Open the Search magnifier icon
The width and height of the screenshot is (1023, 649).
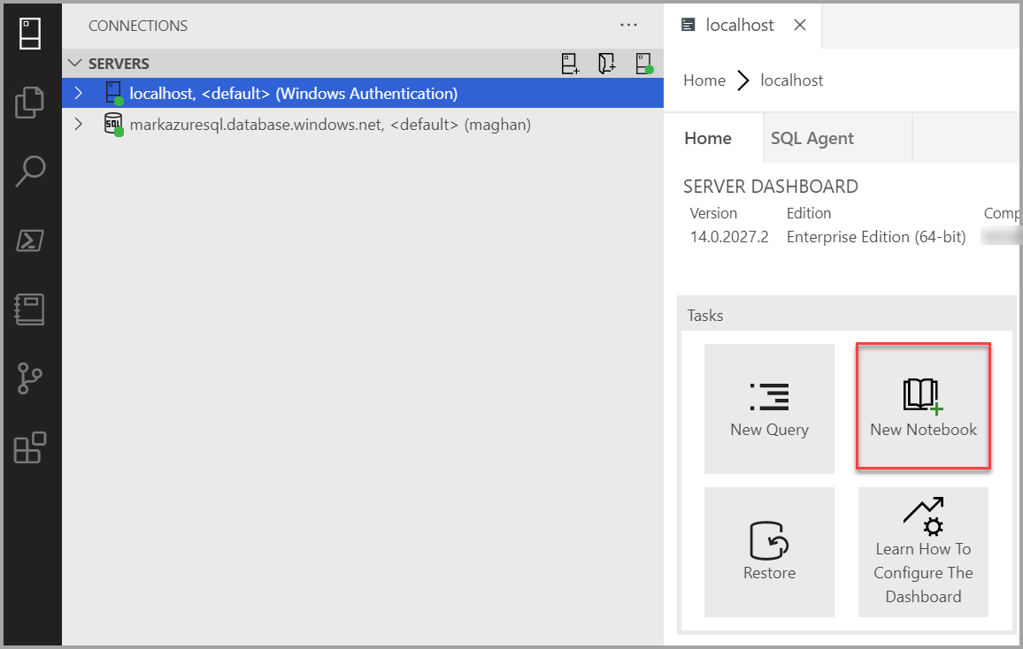click(30, 171)
